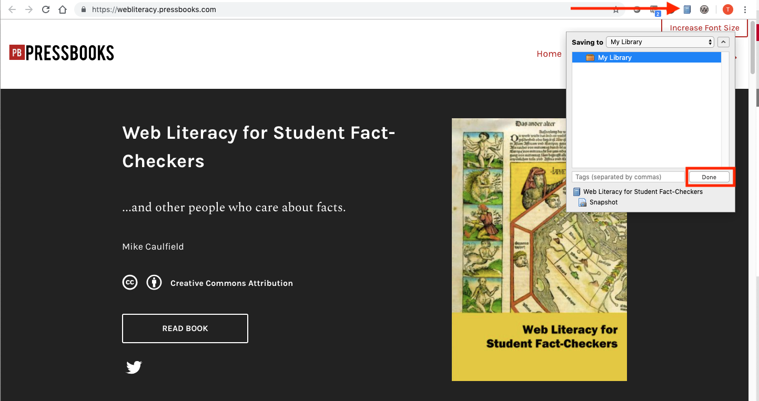Click the Web Literacy for Student Fact-Checkers heading
This screenshot has width=759, height=401.
tap(259, 147)
